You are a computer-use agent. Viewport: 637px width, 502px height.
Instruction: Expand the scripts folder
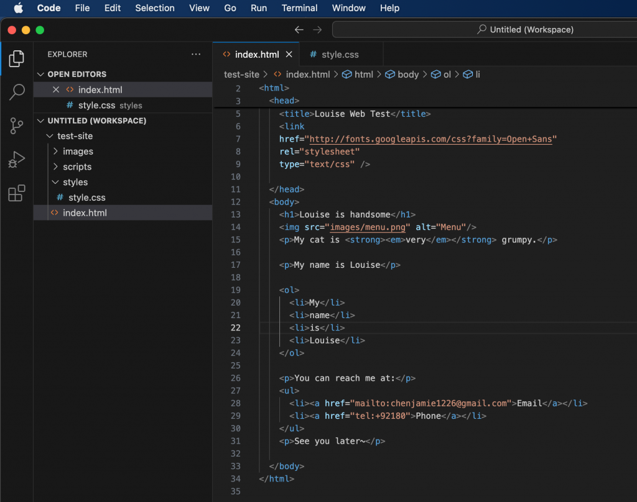(x=56, y=167)
